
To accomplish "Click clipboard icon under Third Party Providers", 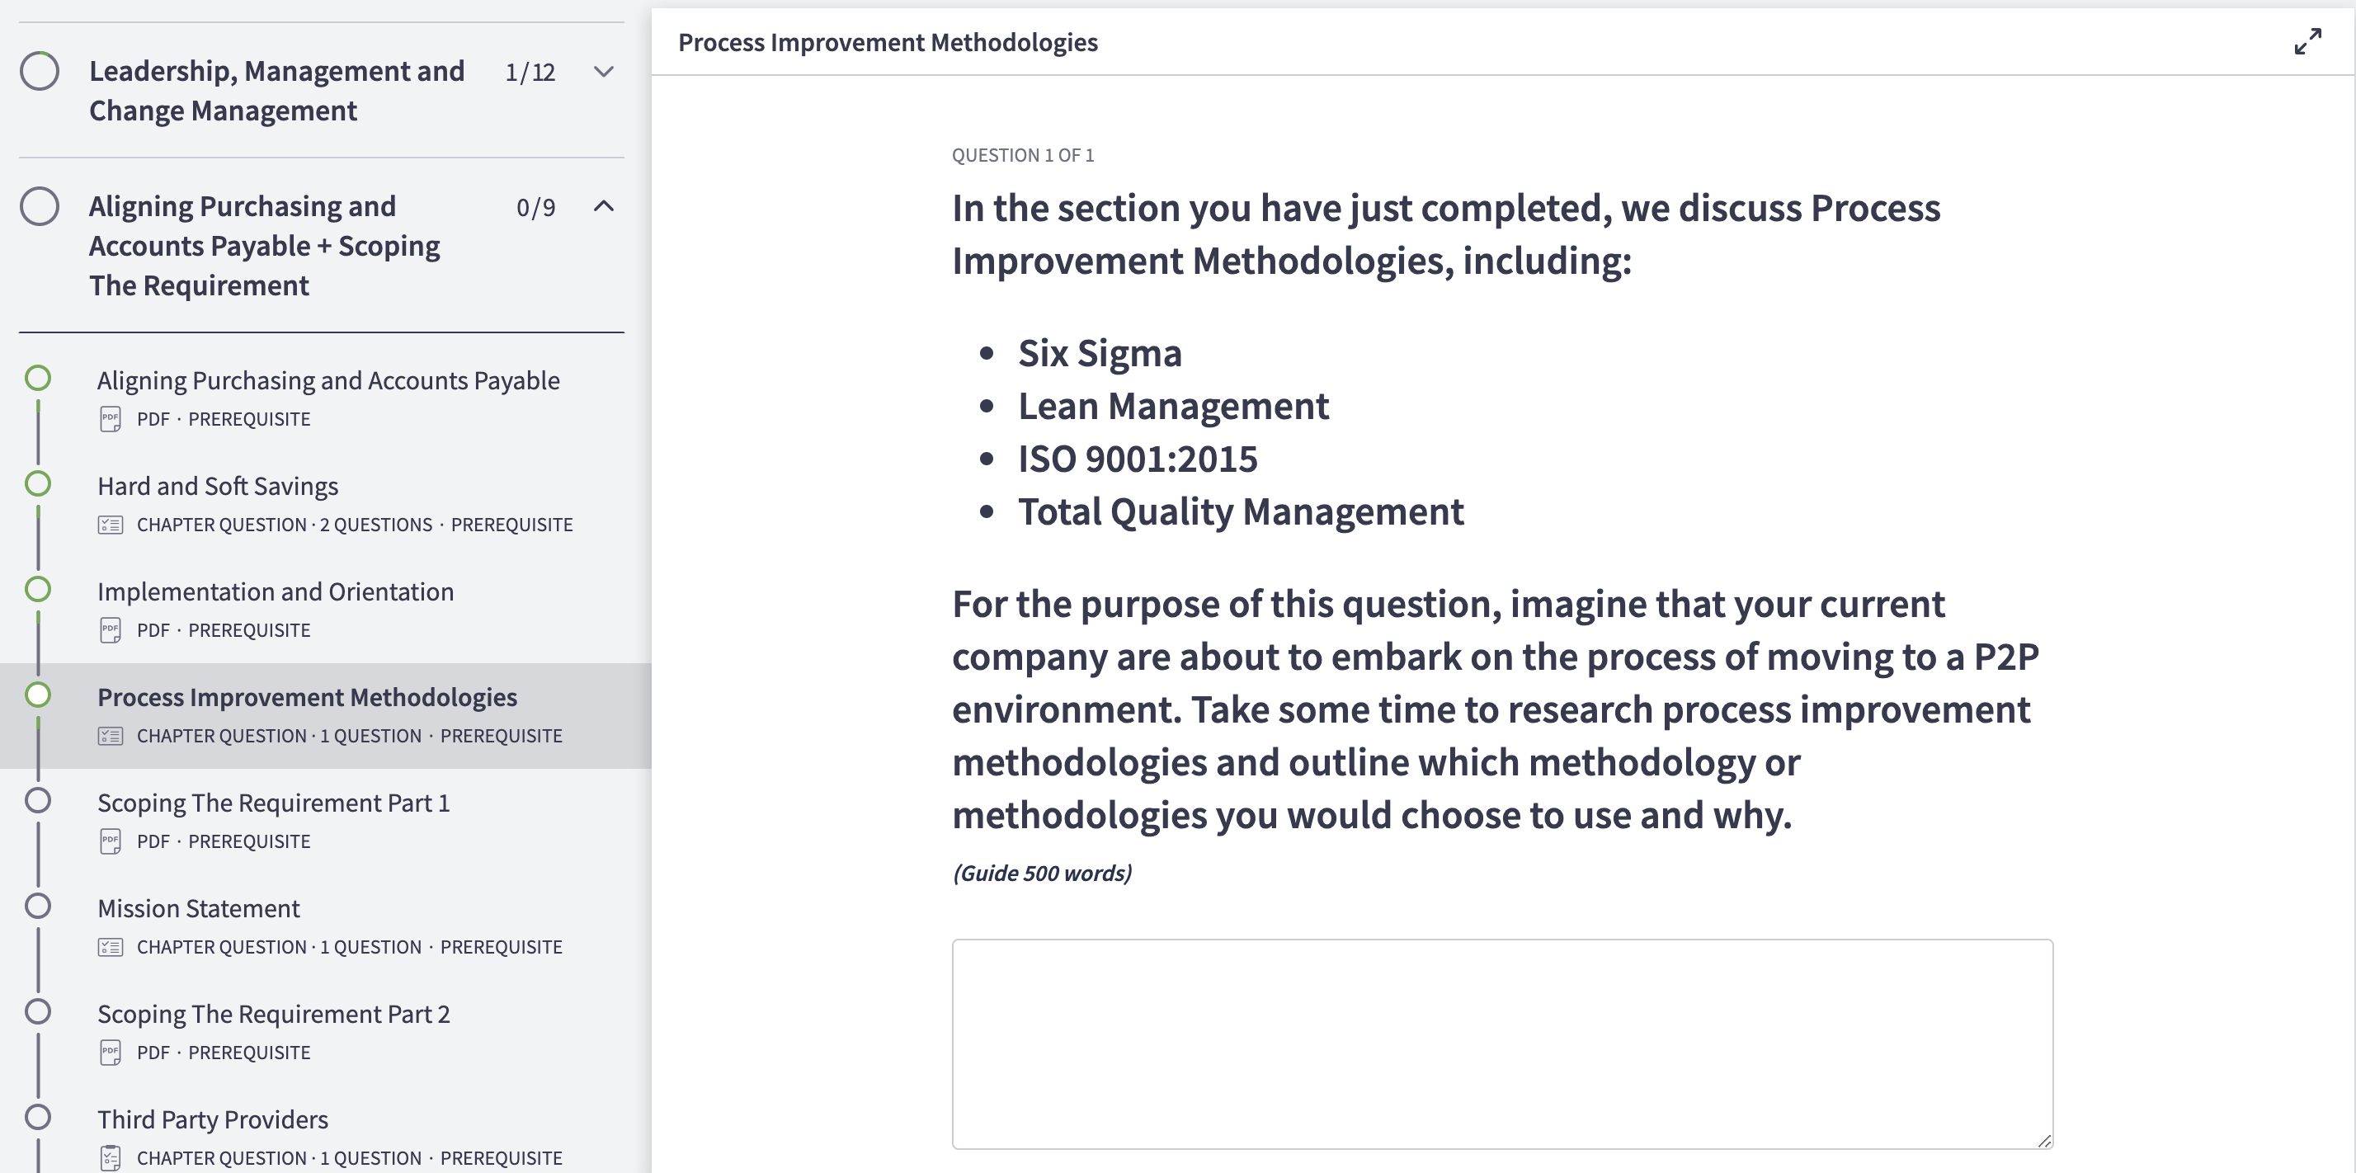I will coord(110,1157).
